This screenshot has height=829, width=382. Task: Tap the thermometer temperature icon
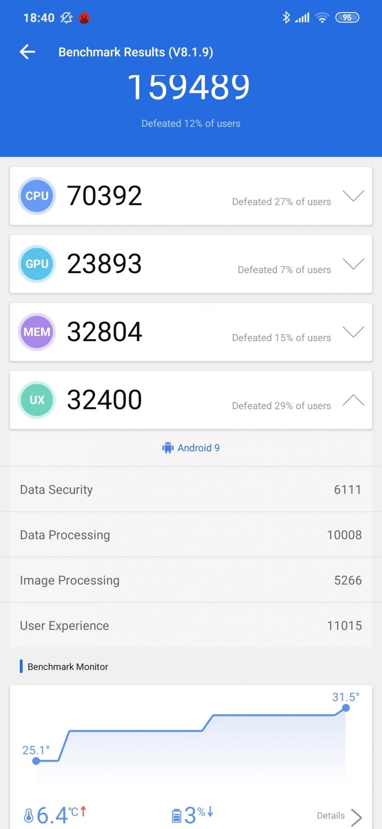coord(29,815)
